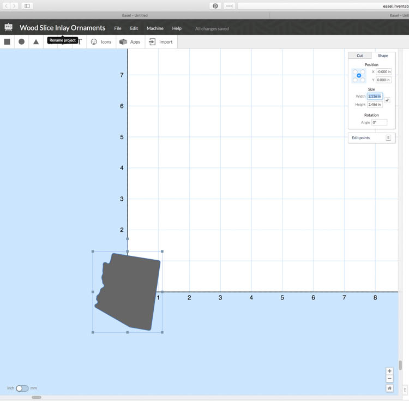Select the bottom-right anchor position radio
This screenshot has height=401, width=409.
tap(363, 80)
